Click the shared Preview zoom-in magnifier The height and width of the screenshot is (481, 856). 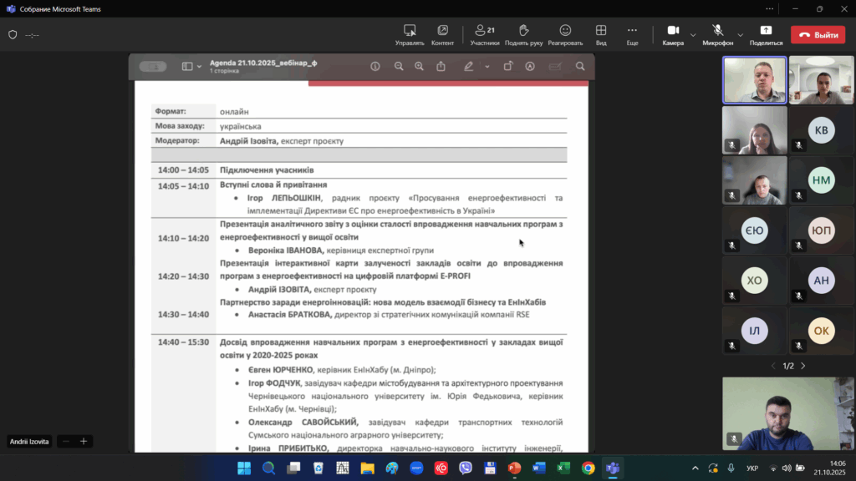[419, 67]
